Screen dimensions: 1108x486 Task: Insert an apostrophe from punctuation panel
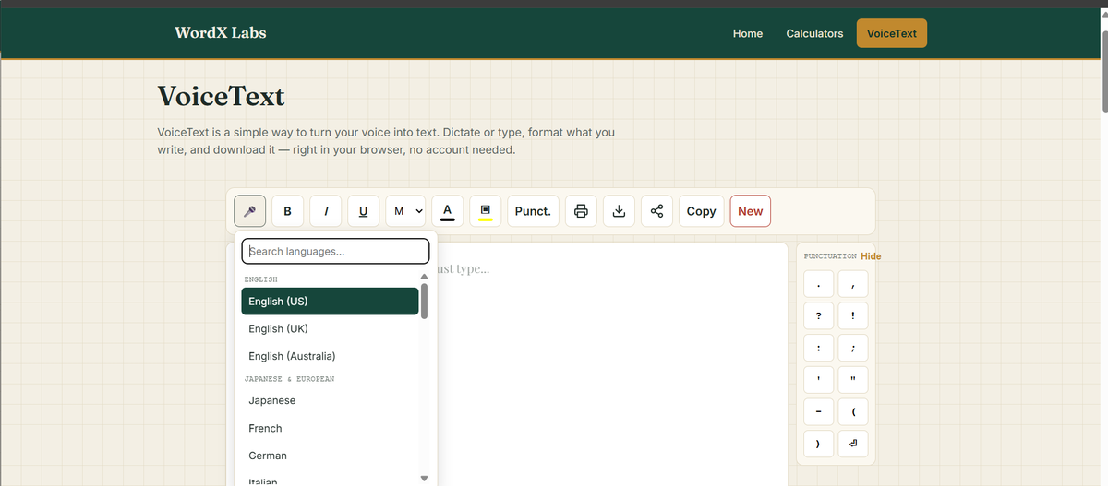coord(819,380)
